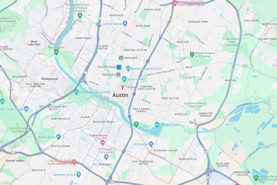The width and height of the screenshot is (277, 185).
Task: Select the UPS Store marker icon
Action: (119, 67)
